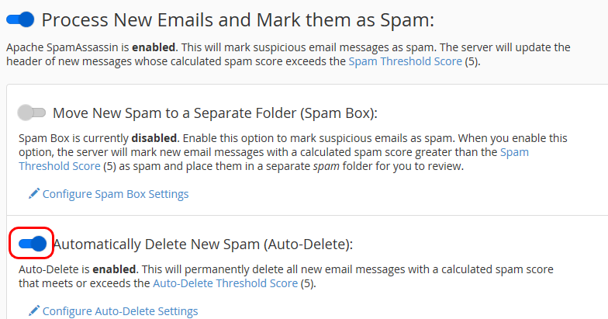
Task: Click bold "enabled" after Apache SpamAssassin is
Action: click(x=153, y=47)
